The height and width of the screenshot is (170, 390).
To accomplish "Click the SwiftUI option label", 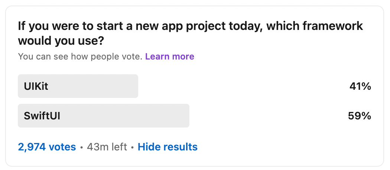I will point(42,116).
